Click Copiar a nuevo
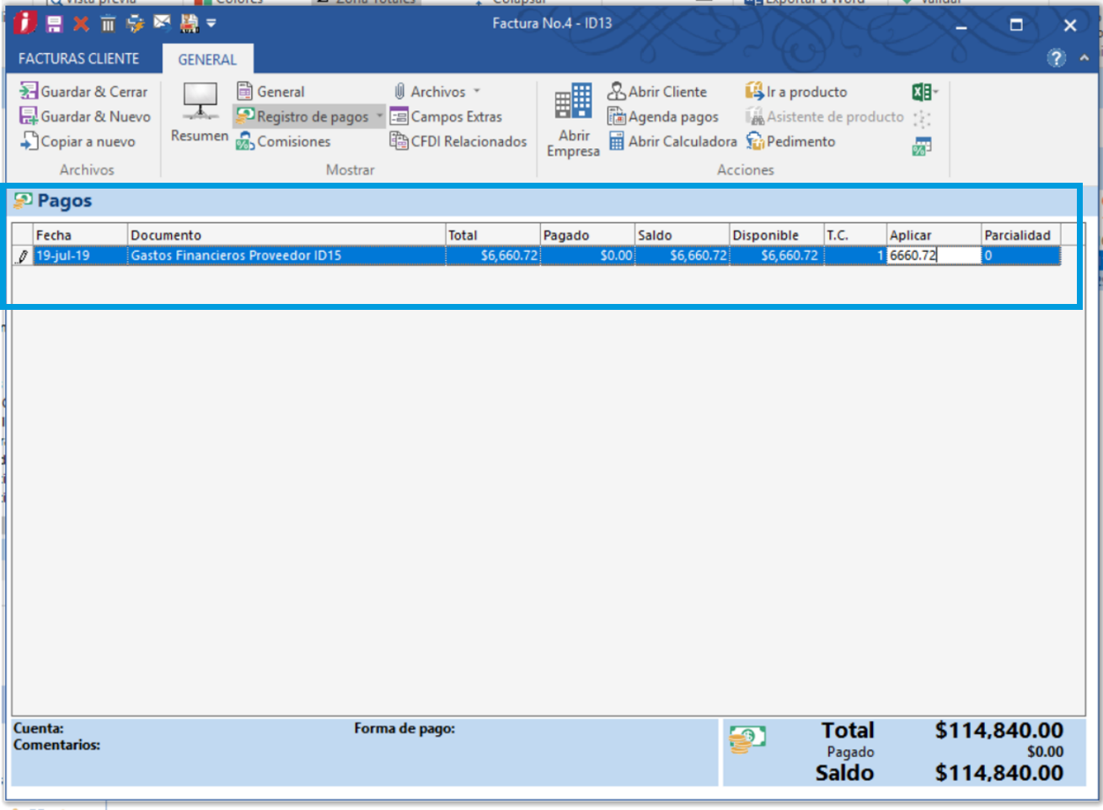 [x=78, y=141]
